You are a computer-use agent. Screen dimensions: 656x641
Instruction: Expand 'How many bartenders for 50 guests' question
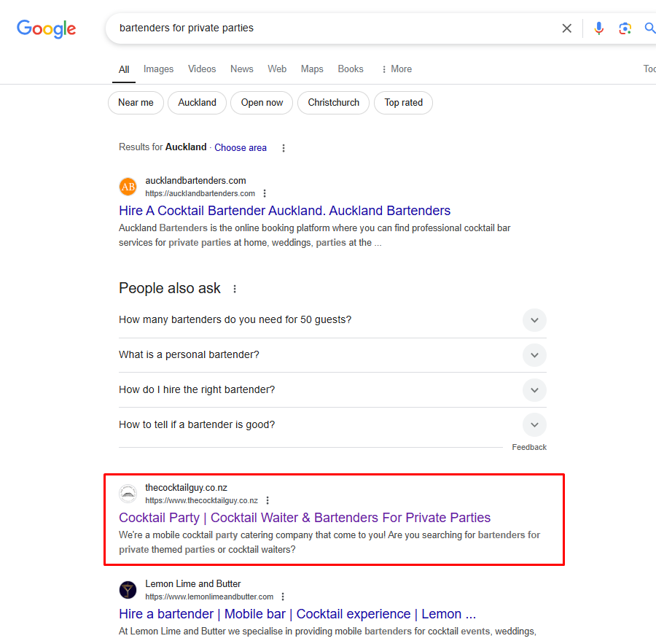pyautogui.click(x=332, y=320)
